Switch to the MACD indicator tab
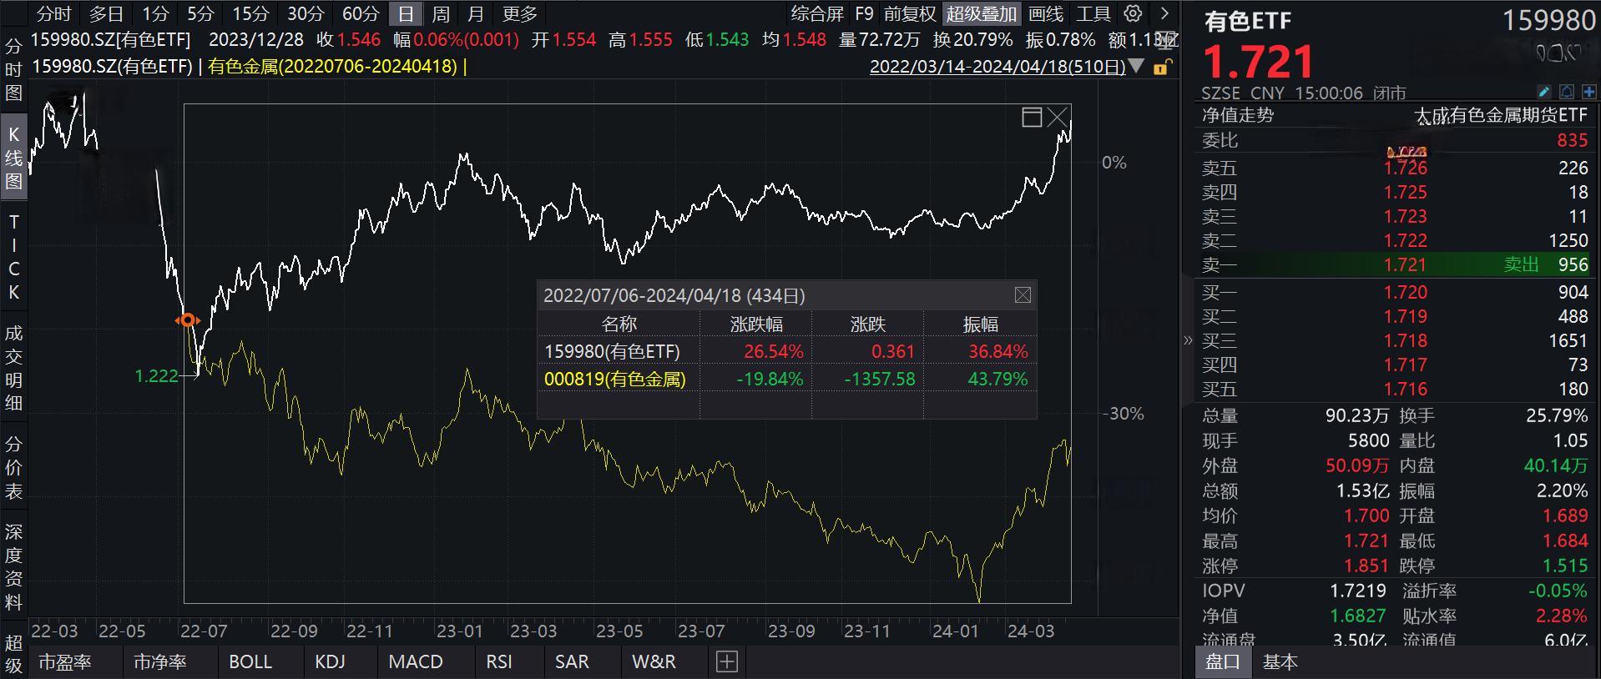 pos(416,661)
